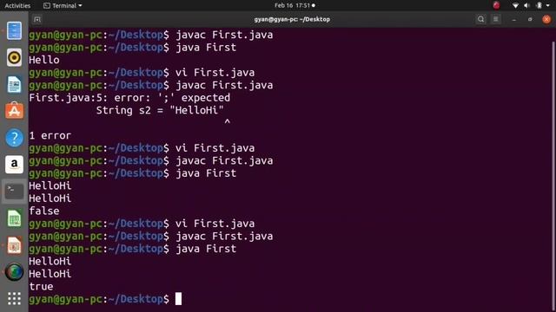Restore/maximize the terminal window
Viewport: 556px width, 312px height.
point(530,19)
